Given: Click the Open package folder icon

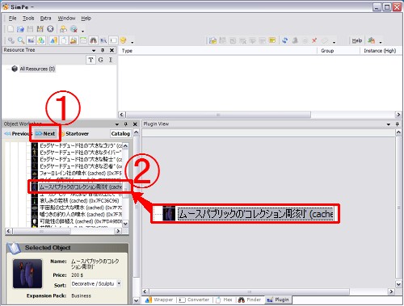Looking at the screenshot, I should click(20, 29).
